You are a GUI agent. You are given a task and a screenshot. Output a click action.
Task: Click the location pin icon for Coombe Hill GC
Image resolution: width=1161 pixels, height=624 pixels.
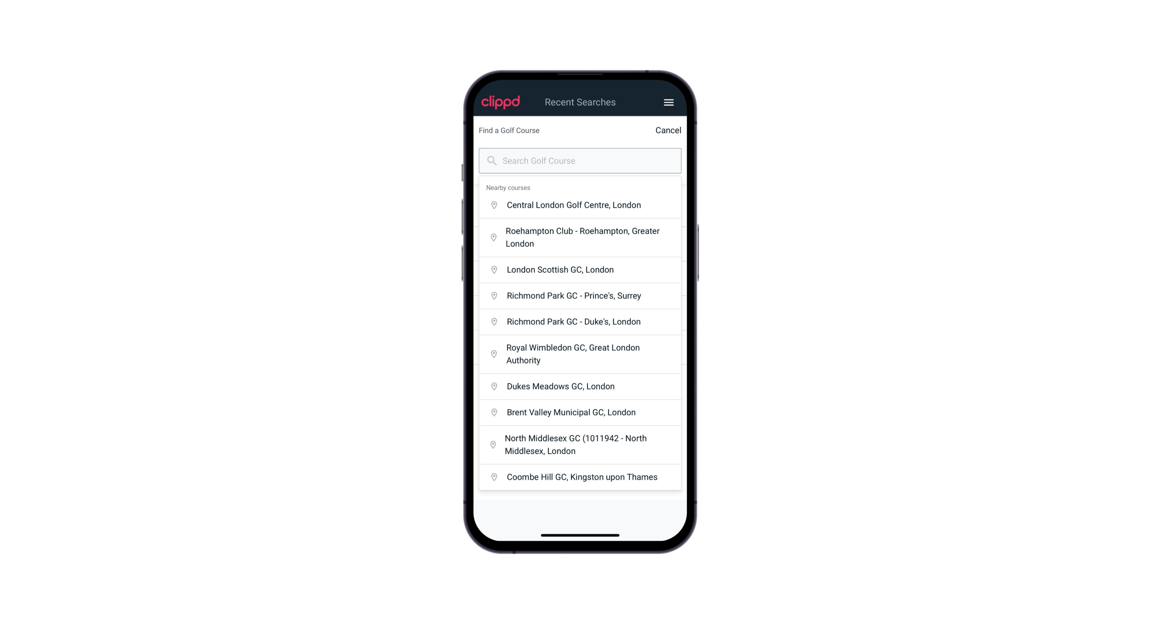pos(492,476)
